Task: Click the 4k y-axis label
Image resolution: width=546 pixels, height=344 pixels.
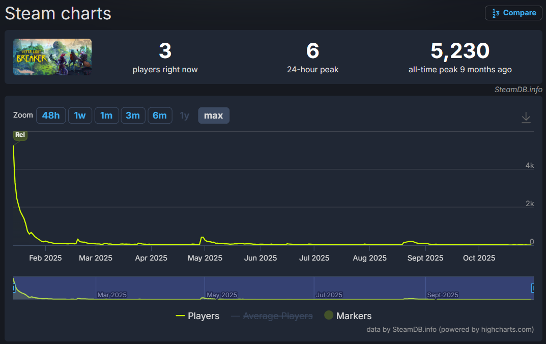Action: (x=529, y=166)
